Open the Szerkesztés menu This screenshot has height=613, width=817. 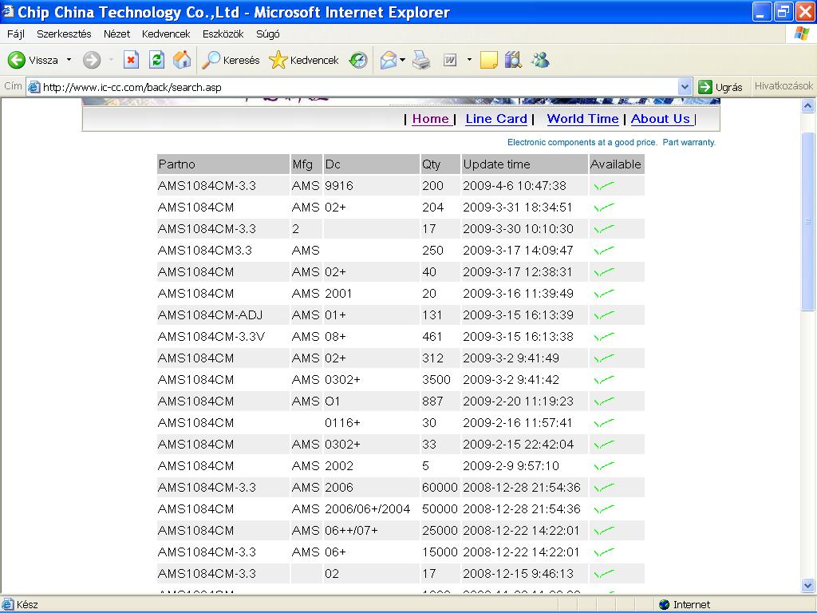tap(64, 34)
